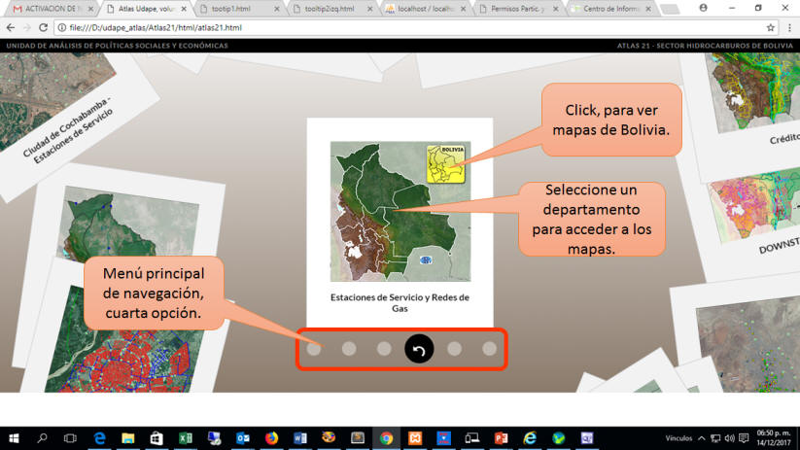
Task: Close the tooltip2izq.html tab
Action: point(370,9)
